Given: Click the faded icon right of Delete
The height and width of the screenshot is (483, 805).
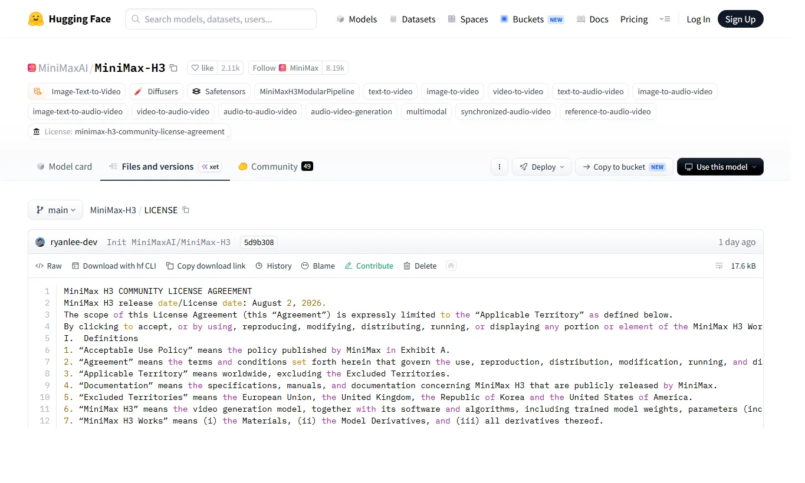Looking at the screenshot, I should pyautogui.click(x=451, y=266).
